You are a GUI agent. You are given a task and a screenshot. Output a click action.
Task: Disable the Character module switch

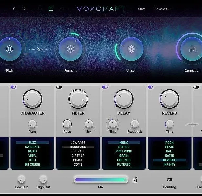13,87
